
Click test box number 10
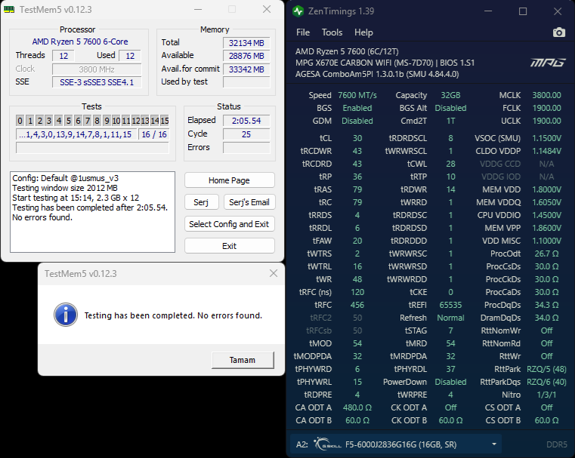[116, 121]
